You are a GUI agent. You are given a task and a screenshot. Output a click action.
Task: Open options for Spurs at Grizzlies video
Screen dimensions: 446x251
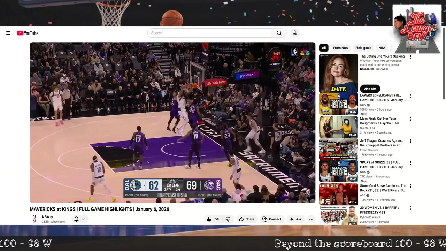coord(410,163)
